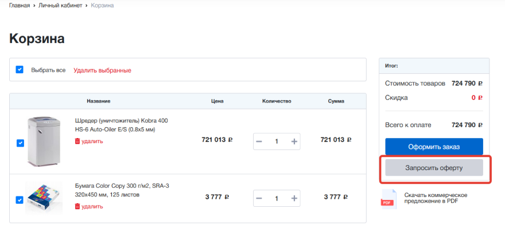This screenshot has width=505, height=252.
Task: Click Kobra shredder Цена column price
Action: click(x=217, y=140)
